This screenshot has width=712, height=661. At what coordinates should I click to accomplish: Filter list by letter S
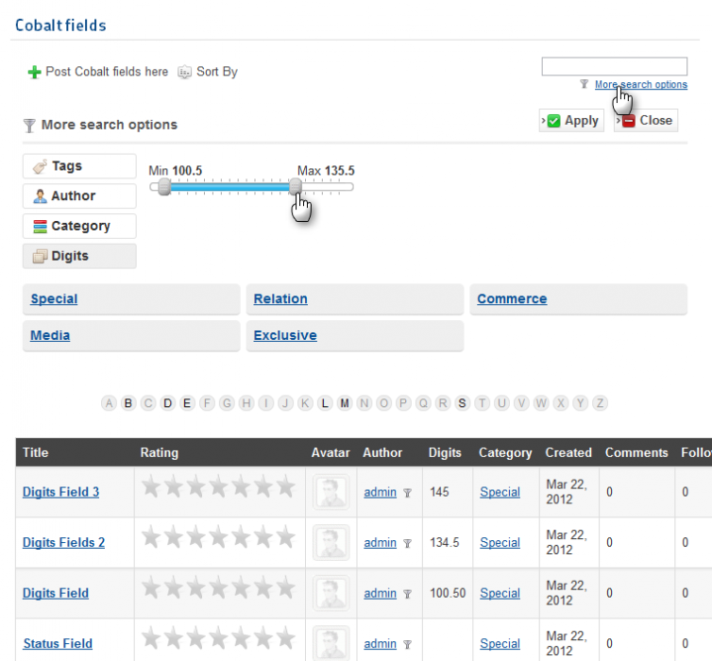tap(462, 403)
